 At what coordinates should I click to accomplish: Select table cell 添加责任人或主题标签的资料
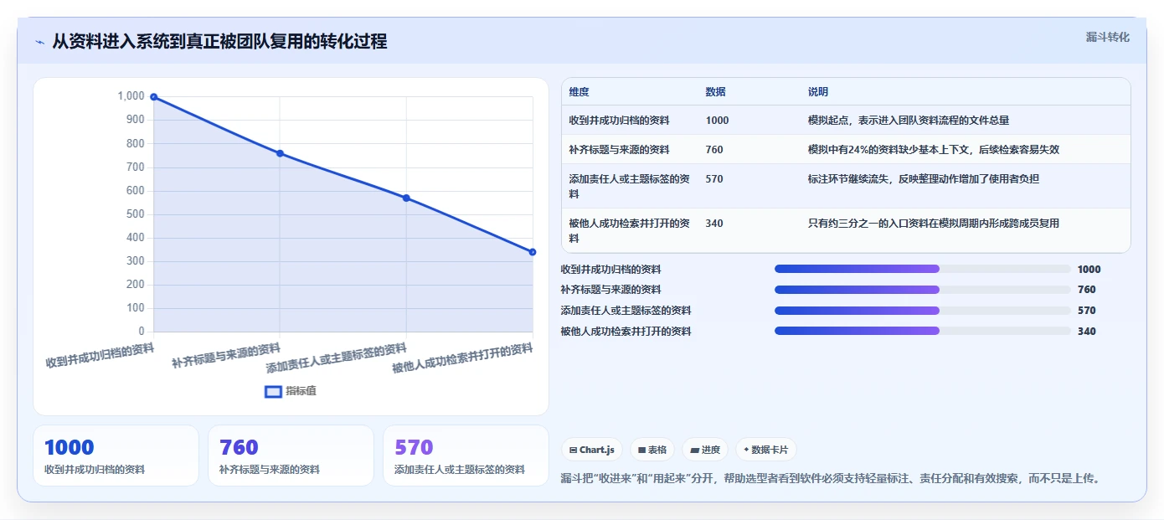[x=629, y=186]
